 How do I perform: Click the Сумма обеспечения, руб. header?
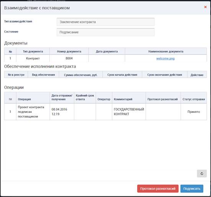coord(80,75)
